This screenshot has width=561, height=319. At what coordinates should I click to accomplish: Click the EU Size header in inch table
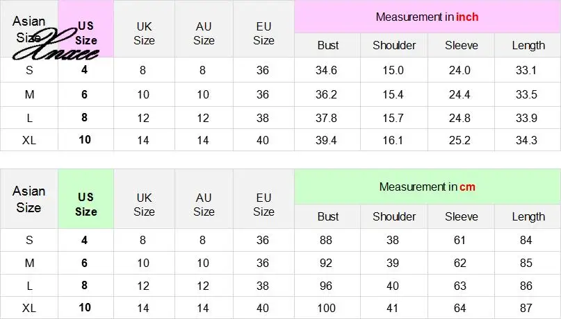tap(263, 33)
